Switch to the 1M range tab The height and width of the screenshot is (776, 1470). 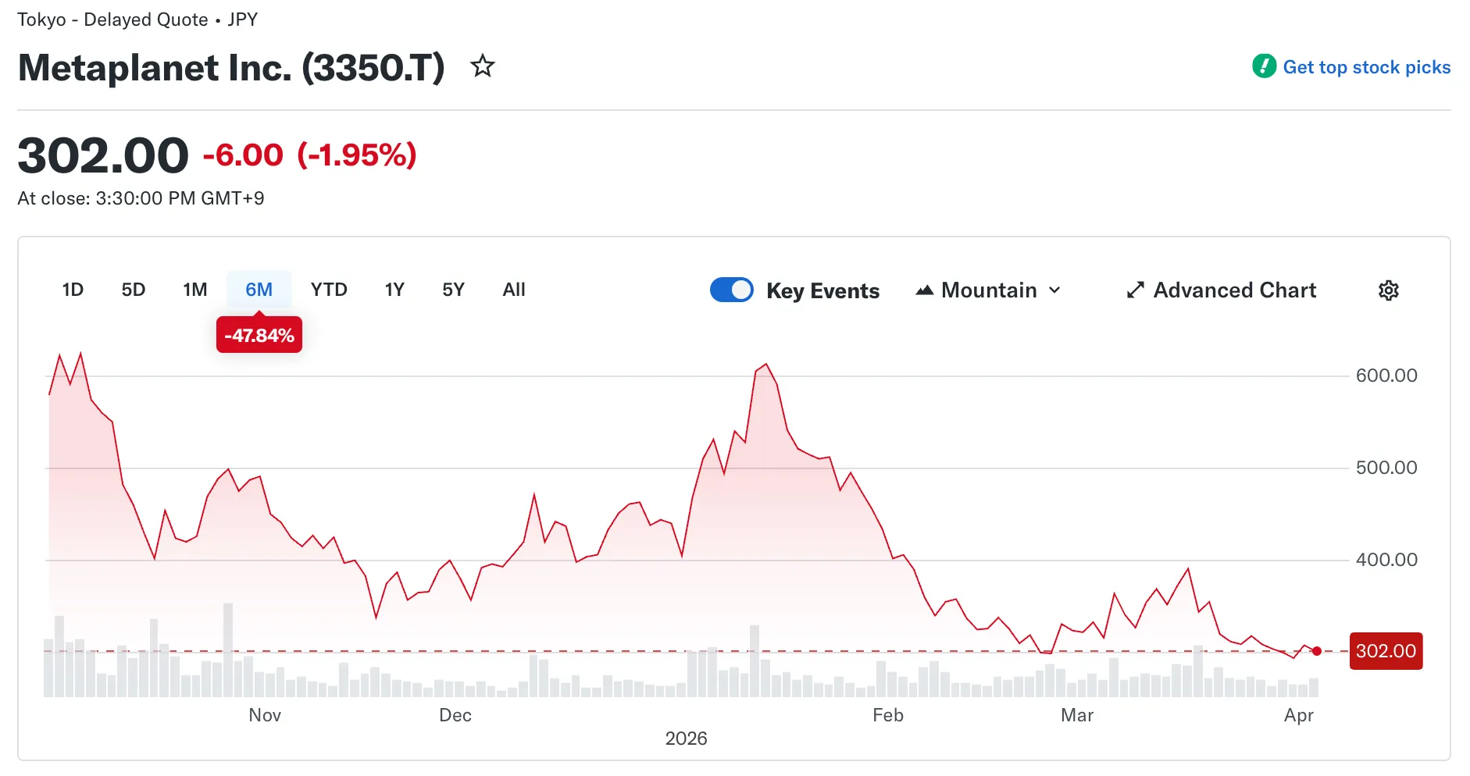tap(194, 290)
